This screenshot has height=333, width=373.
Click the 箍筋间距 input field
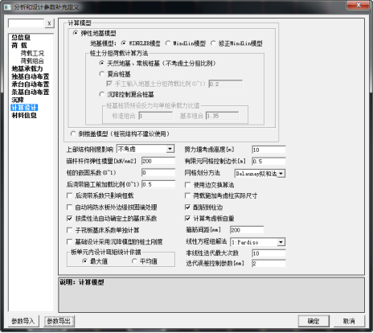pos(247,230)
